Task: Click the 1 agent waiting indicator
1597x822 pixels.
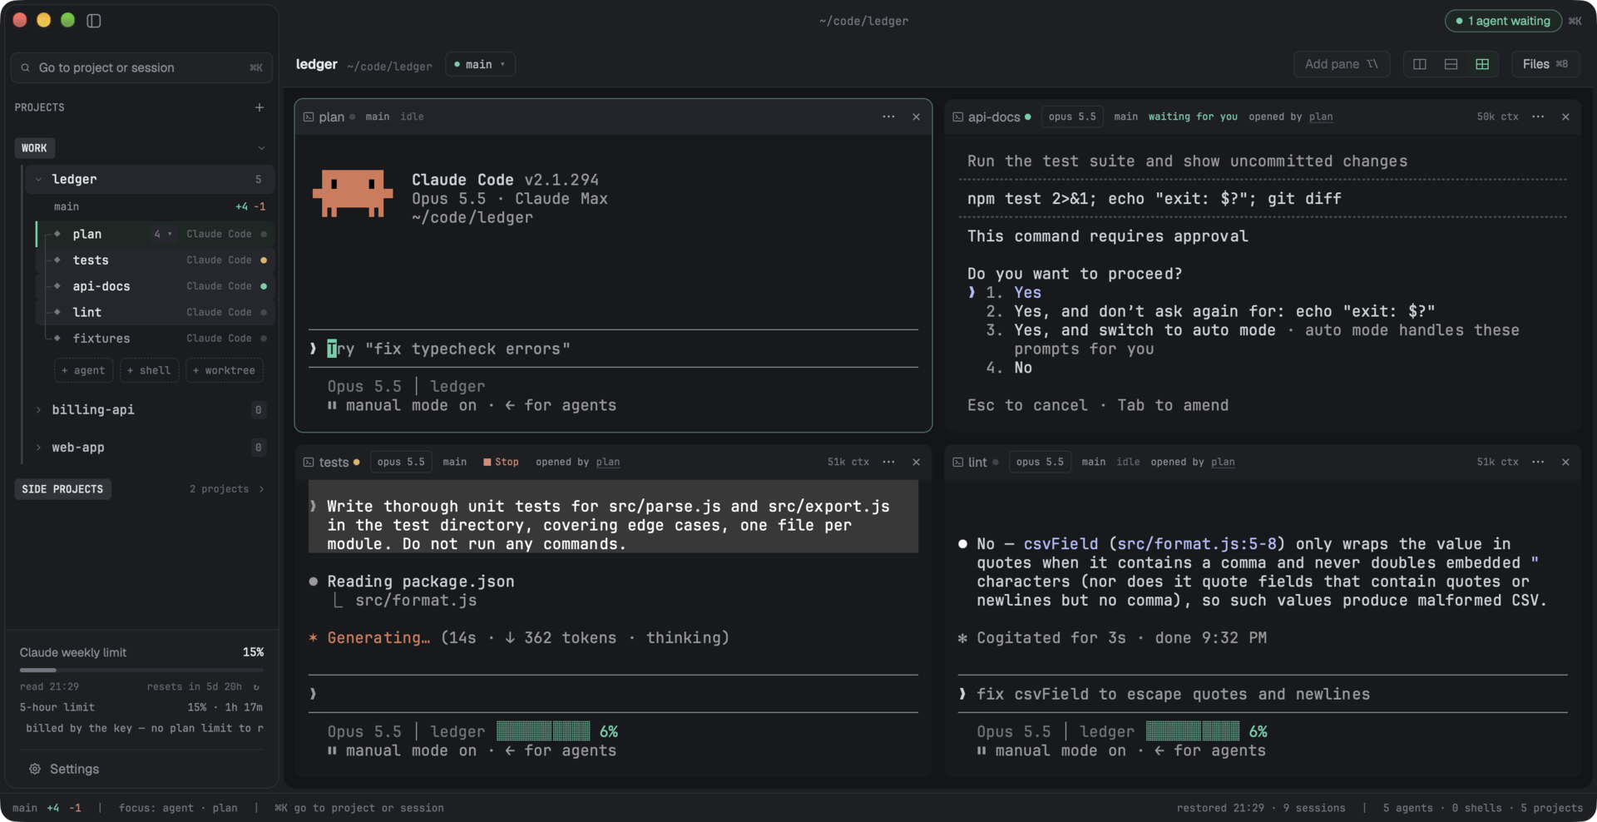Action: point(1503,21)
